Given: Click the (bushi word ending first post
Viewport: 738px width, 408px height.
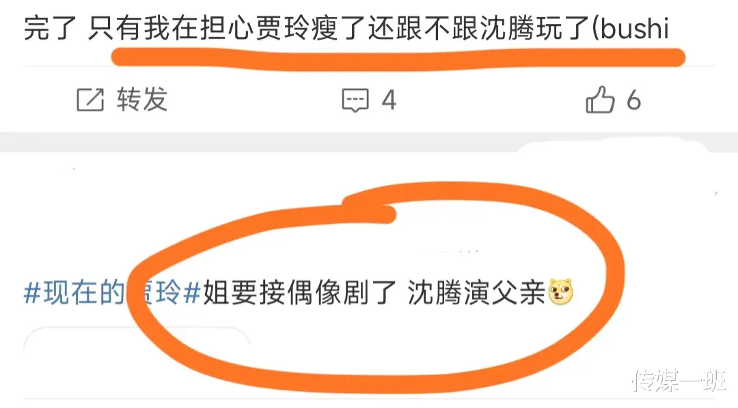Looking at the screenshot, I should coord(629,28).
